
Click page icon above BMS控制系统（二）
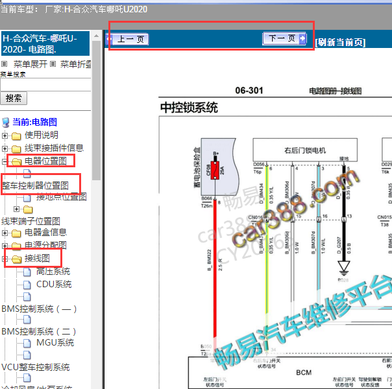(x=27, y=320)
